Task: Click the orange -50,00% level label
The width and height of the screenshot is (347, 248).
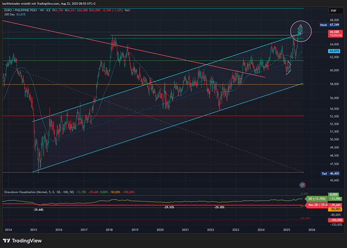Action: pyautogui.click(x=335, y=209)
